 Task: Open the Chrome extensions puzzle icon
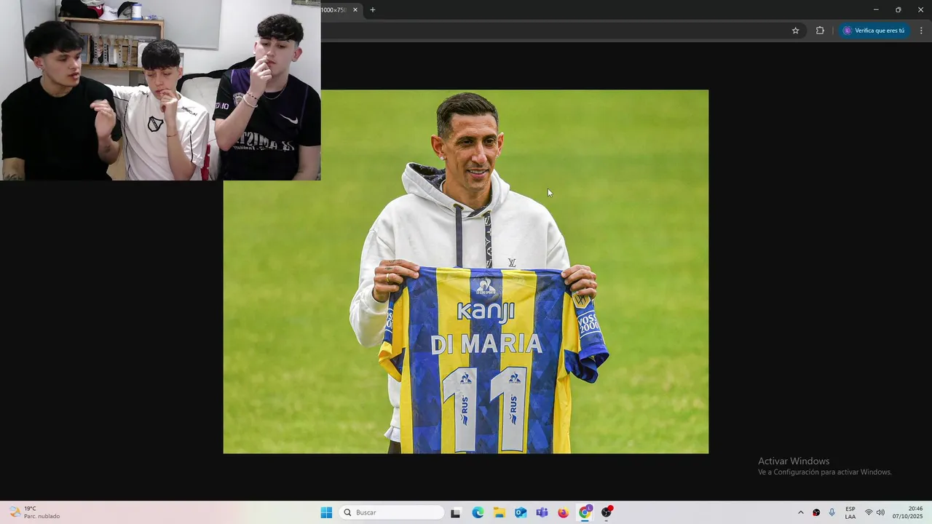(820, 31)
